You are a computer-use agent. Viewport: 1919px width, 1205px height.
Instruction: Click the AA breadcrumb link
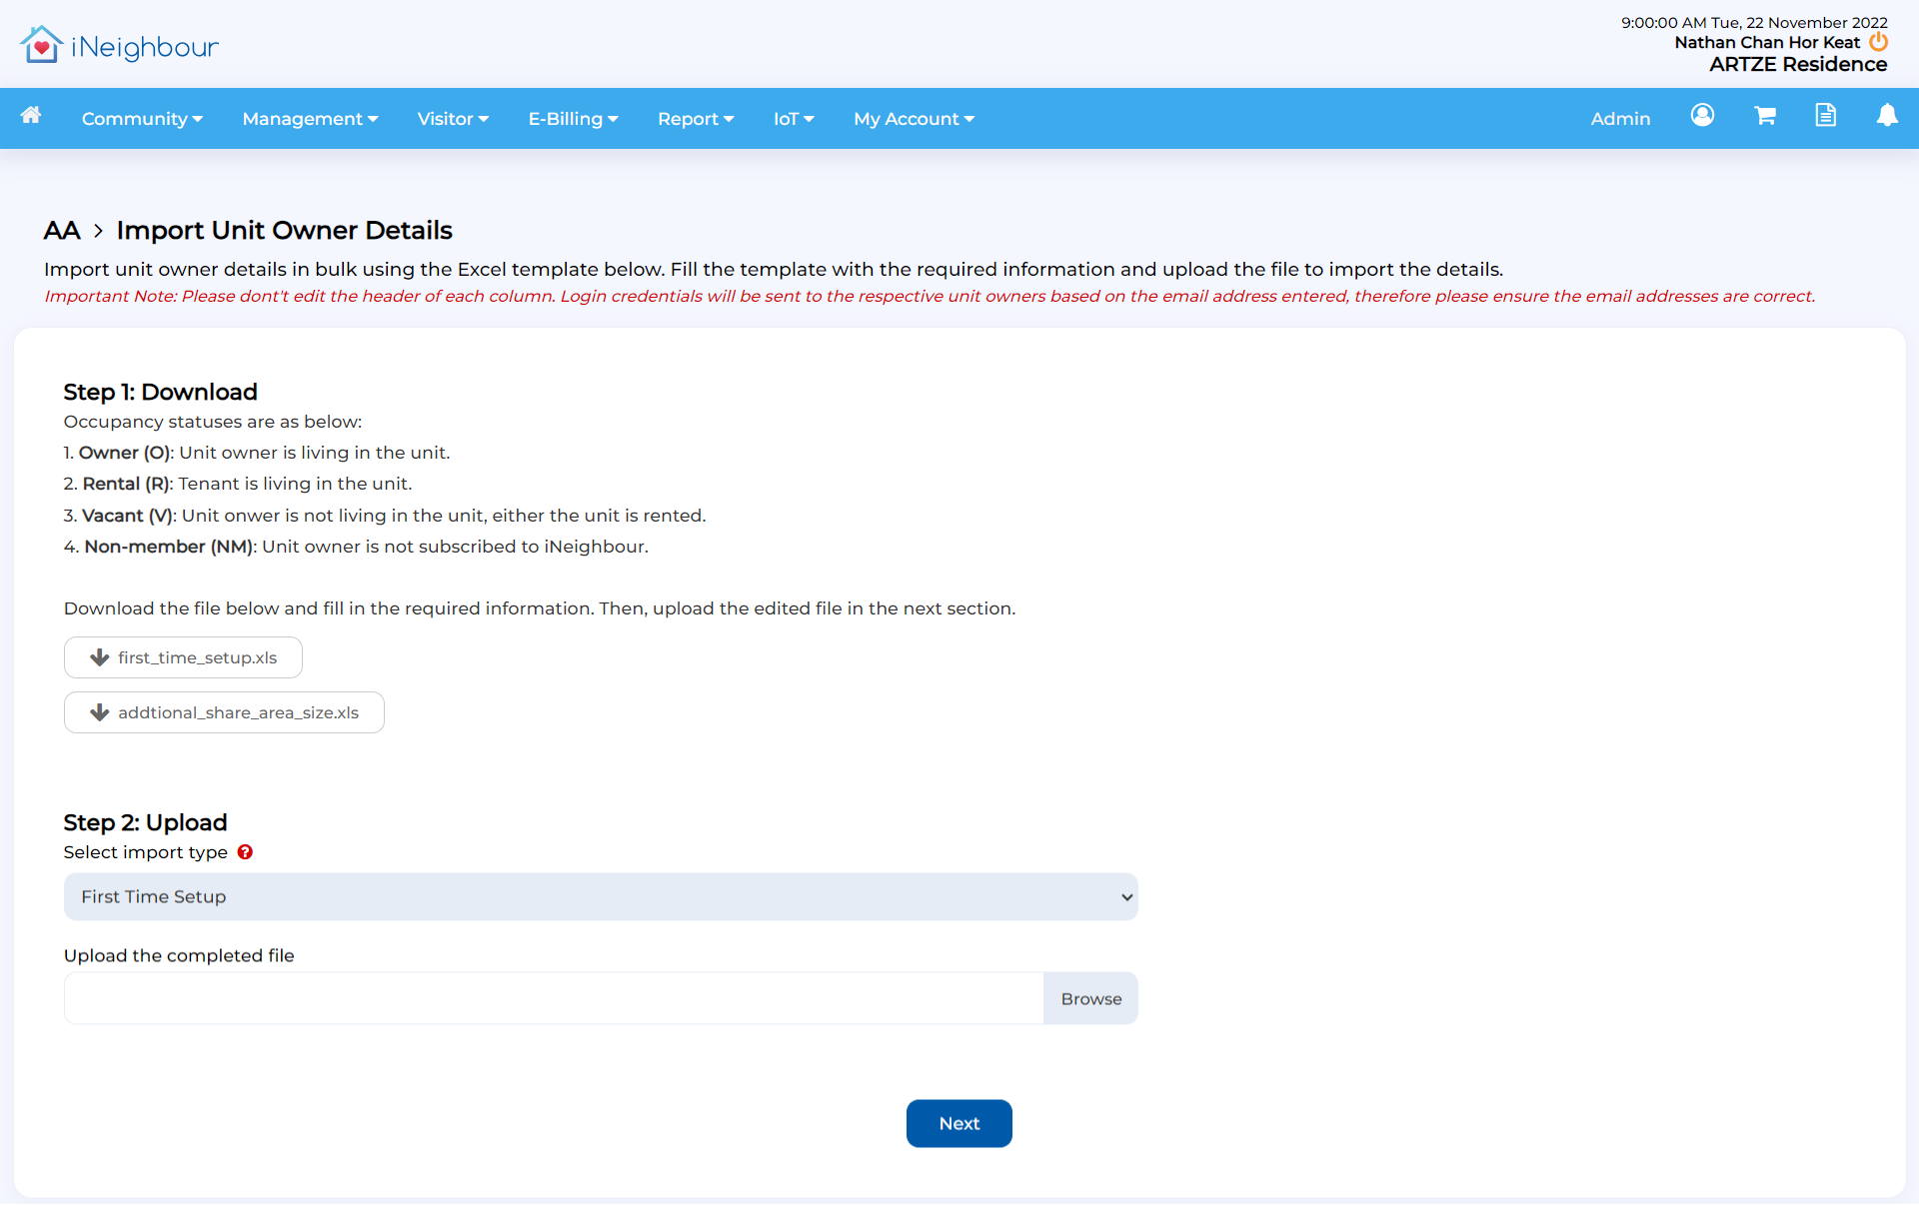tap(62, 231)
